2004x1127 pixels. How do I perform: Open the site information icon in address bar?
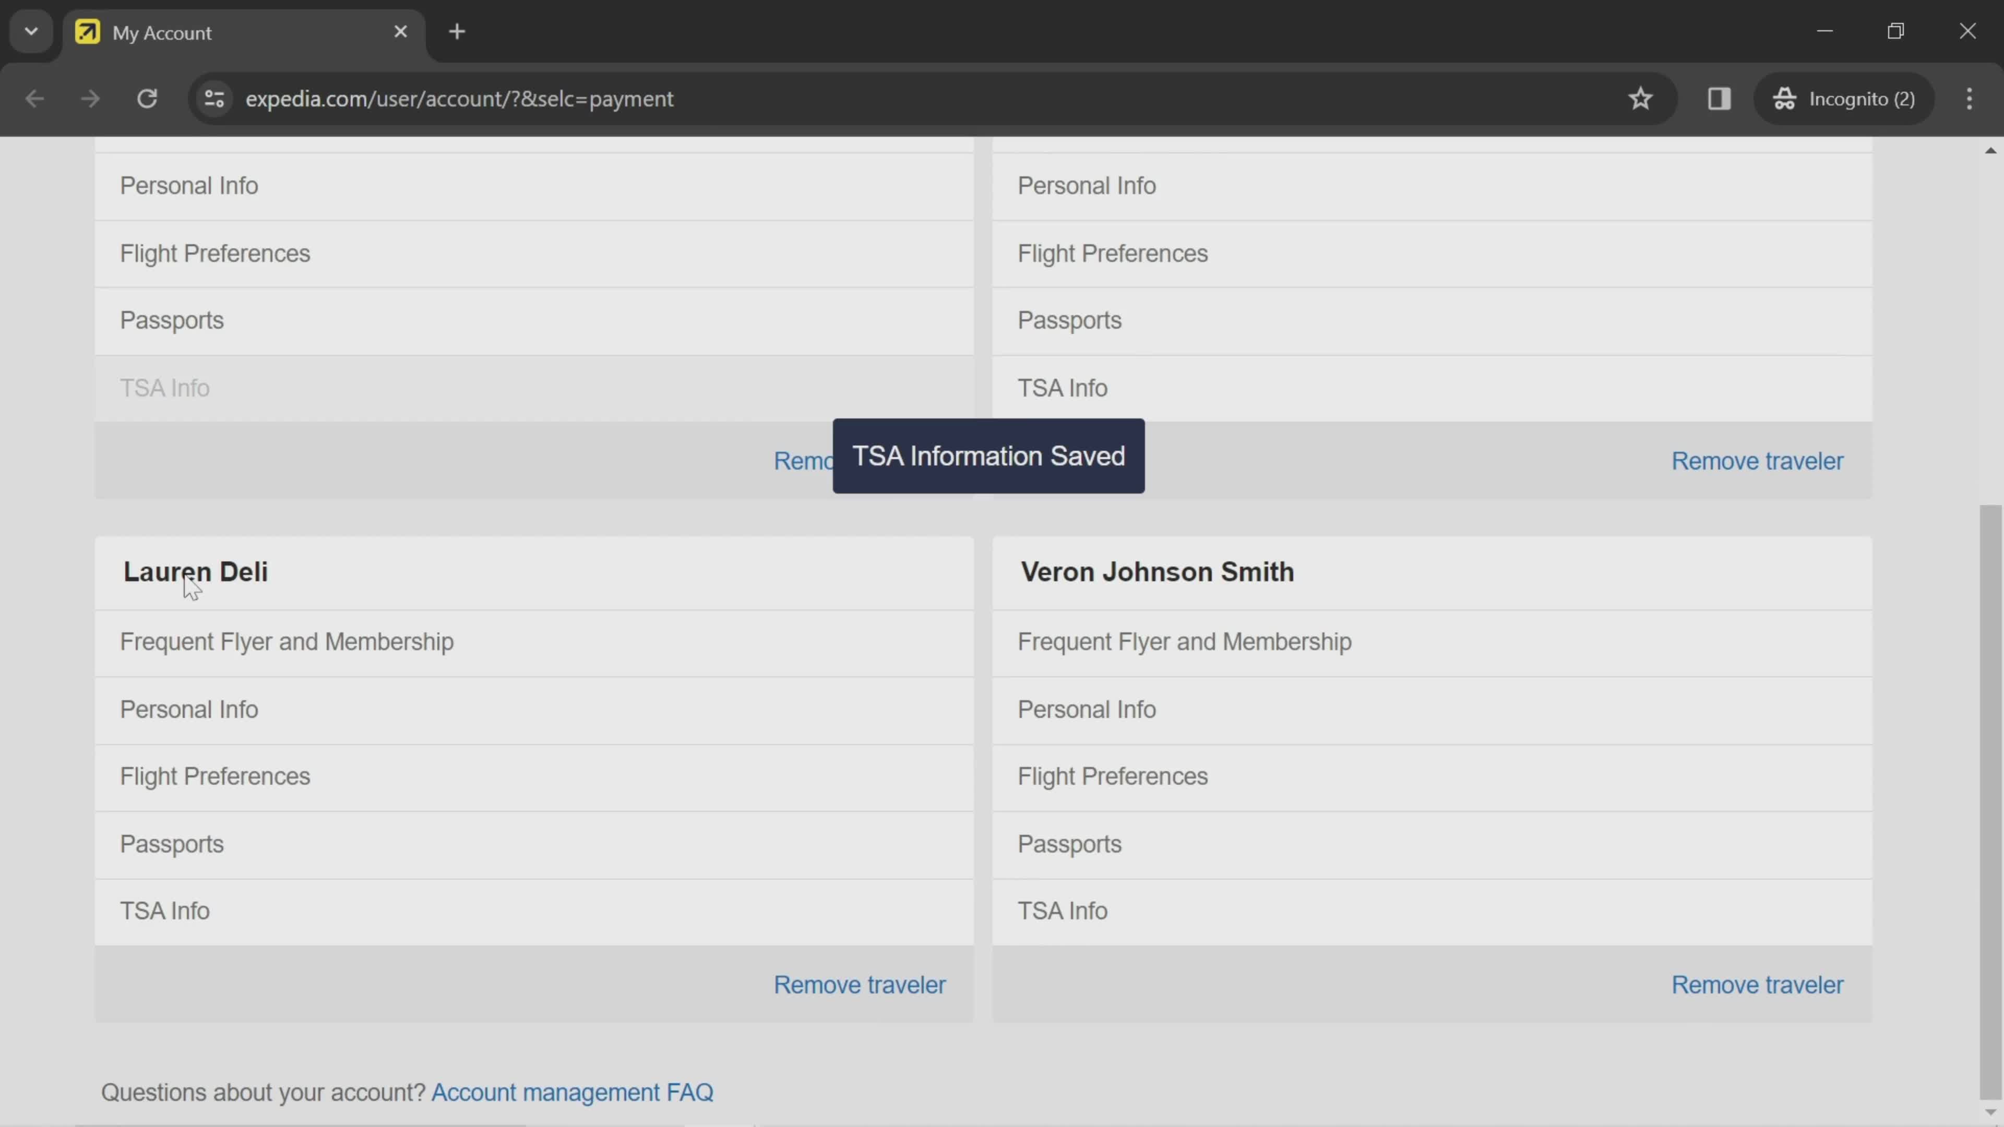[x=214, y=99]
